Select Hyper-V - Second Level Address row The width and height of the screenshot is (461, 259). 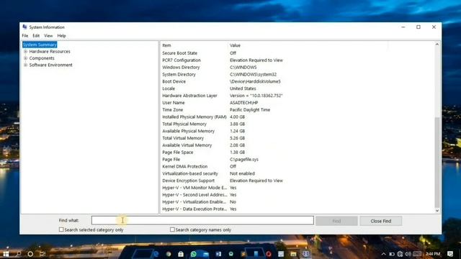pos(297,195)
